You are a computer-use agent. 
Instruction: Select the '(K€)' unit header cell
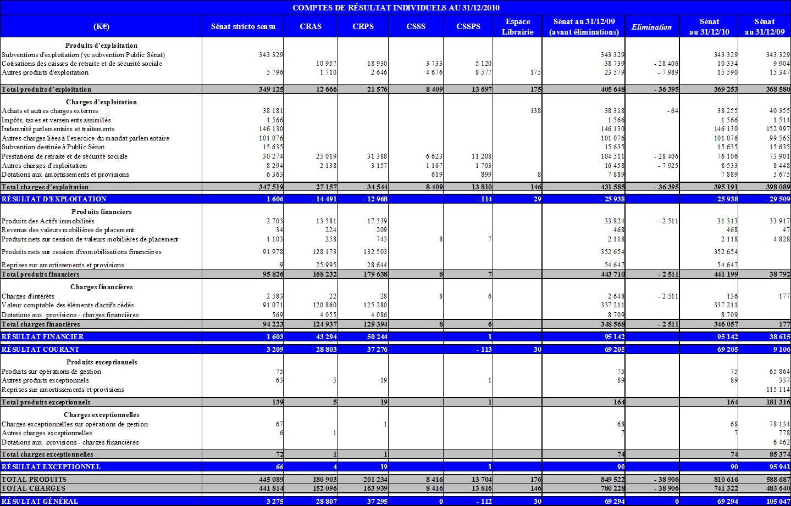[101, 26]
